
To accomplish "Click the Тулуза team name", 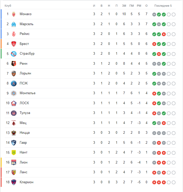I will tap(25, 113).
